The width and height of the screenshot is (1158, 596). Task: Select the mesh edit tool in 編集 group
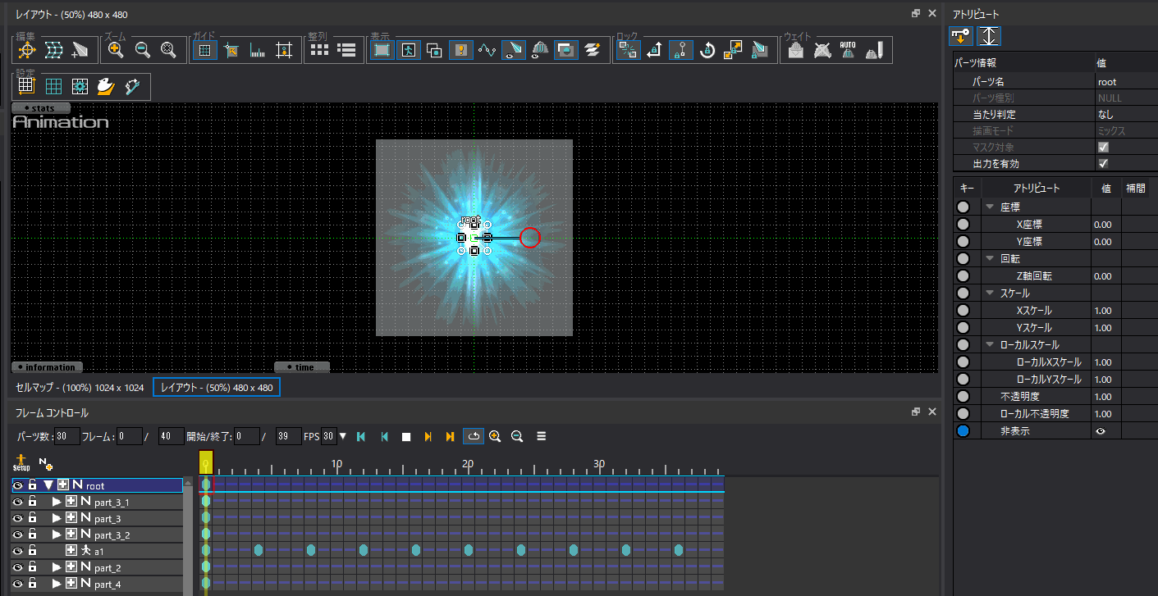coord(53,50)
